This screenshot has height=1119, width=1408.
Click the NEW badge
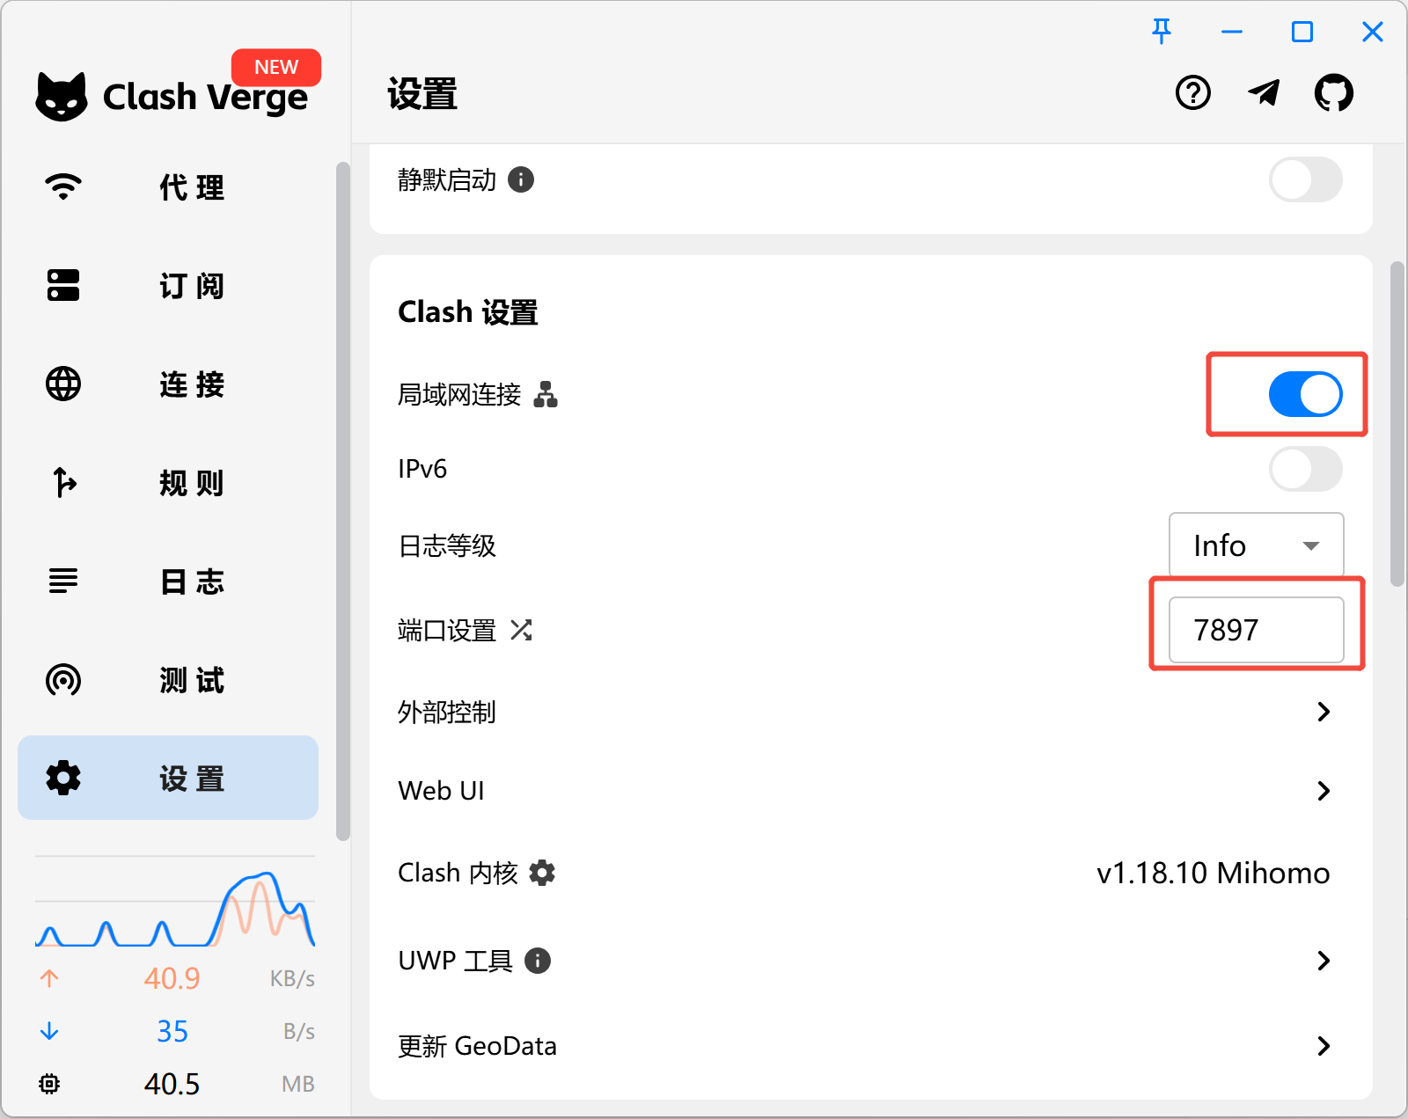276,67
